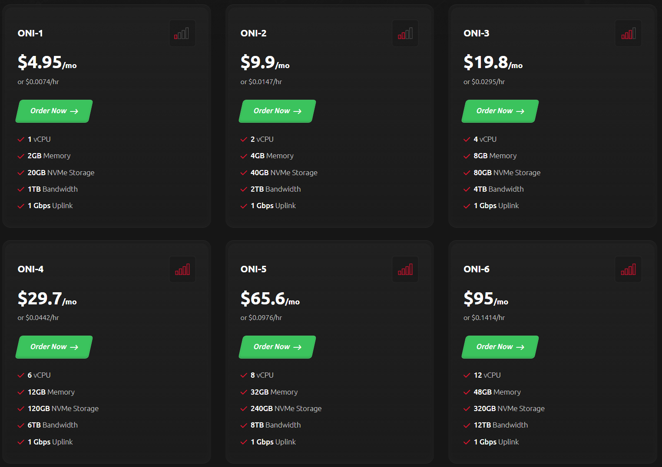Screen dimensions: 662x467
Task: Click the '12TB Bandwidth' feature text
Action: 501,425
